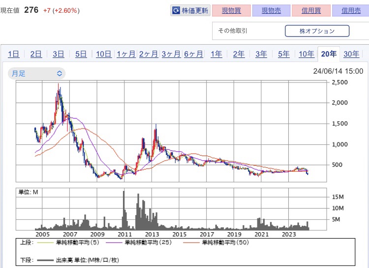Select the active 20年 tab
The image size is (369, 268).
pyautogui.click(x=329, y=54)
